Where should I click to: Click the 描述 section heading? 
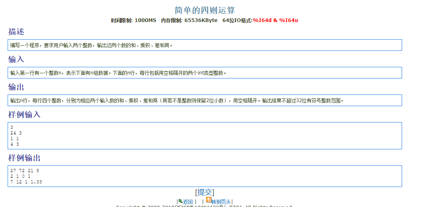(x=16, y=32)
